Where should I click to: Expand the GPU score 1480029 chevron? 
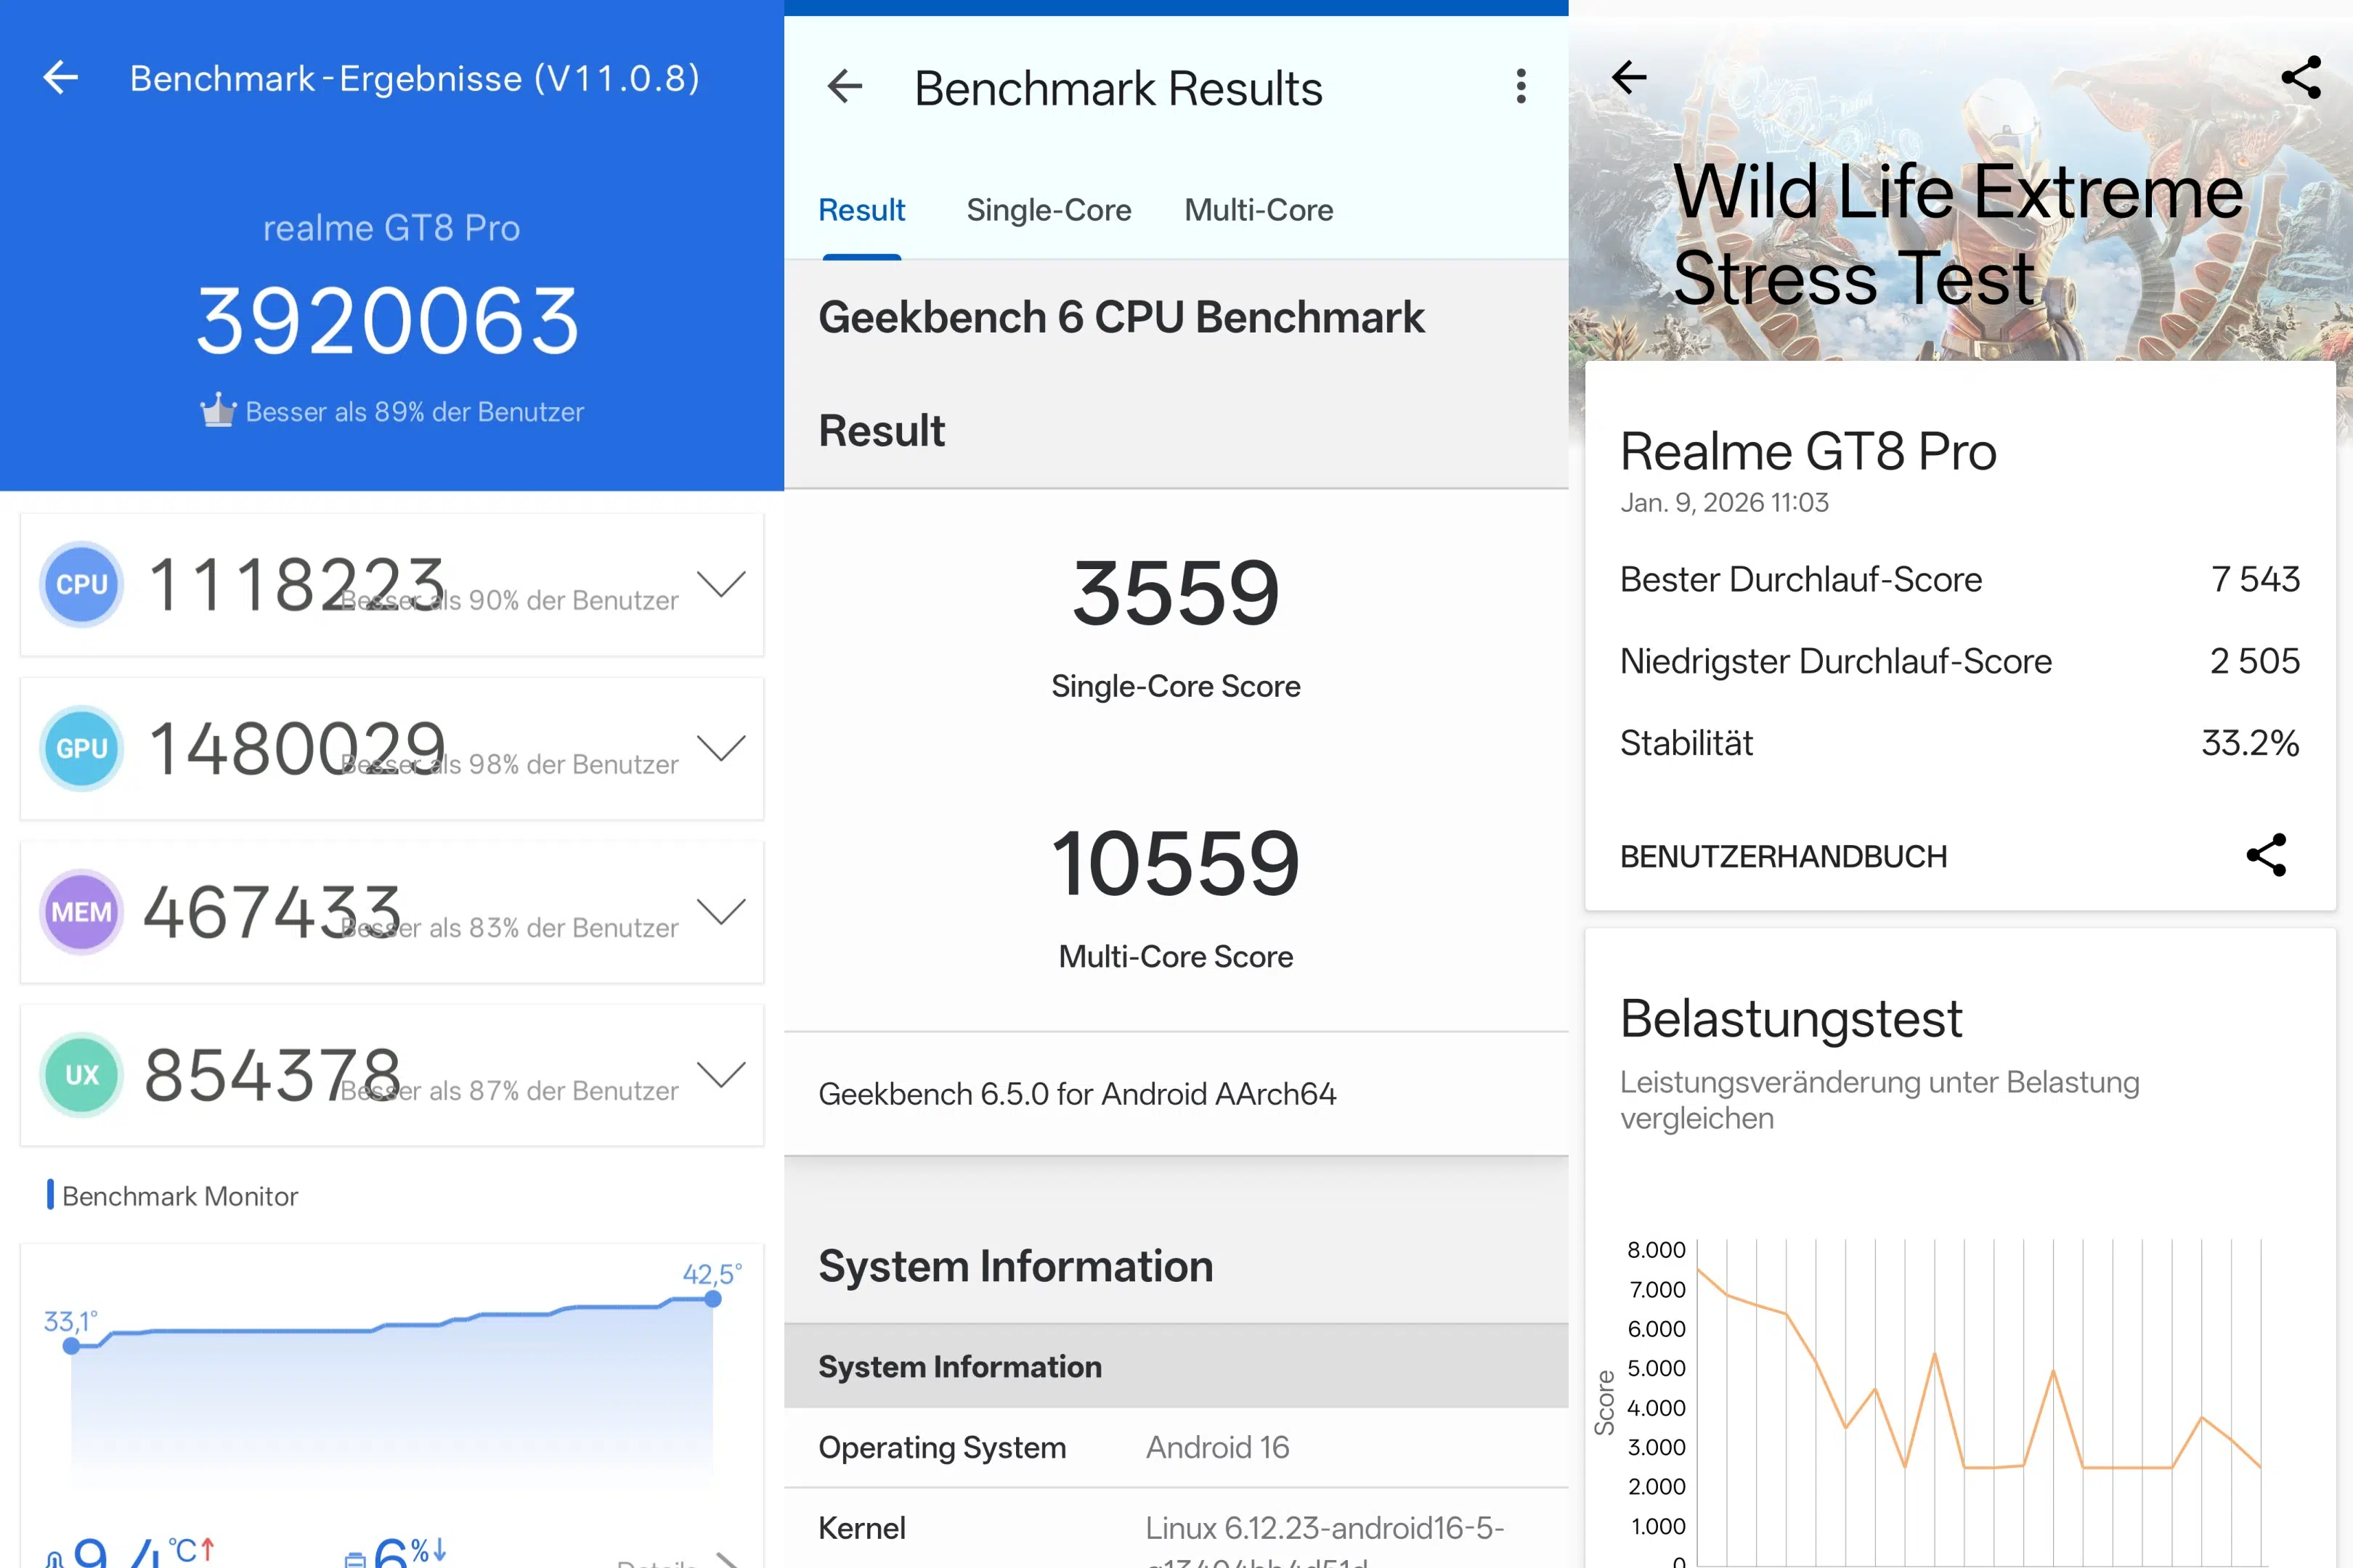point(721,748)
